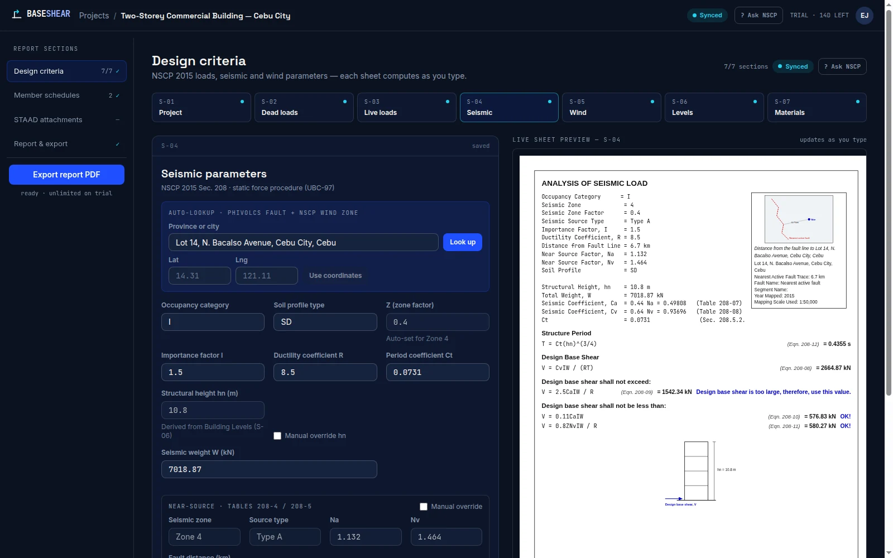Click the Seismic weight W field

[269, 469]
